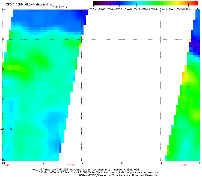Image resolution: width=202 pixels, height=177 pixels.
Task: Click the 0.0 color scale label
Action: (188, 9)
